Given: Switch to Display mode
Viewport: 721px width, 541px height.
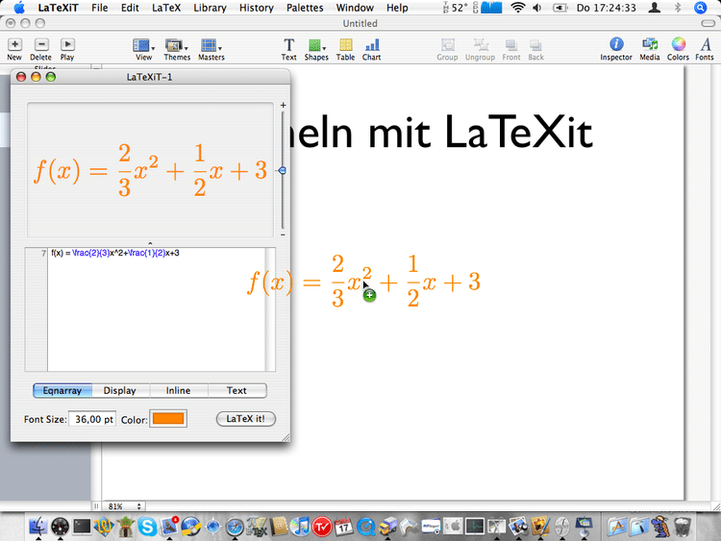Looking at the screenshot, I should pos(120,391).
